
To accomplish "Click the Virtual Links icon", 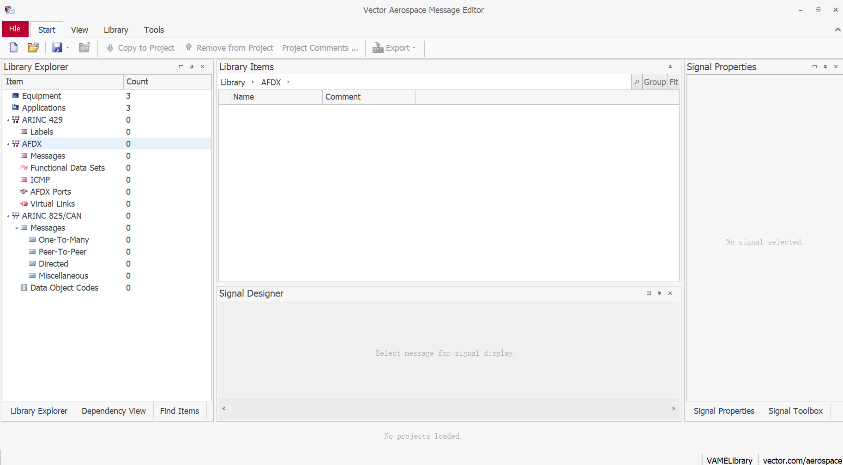I will 24,203.
